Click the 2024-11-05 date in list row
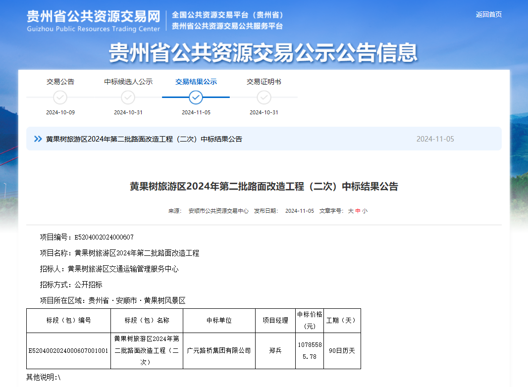 [435, 139]
